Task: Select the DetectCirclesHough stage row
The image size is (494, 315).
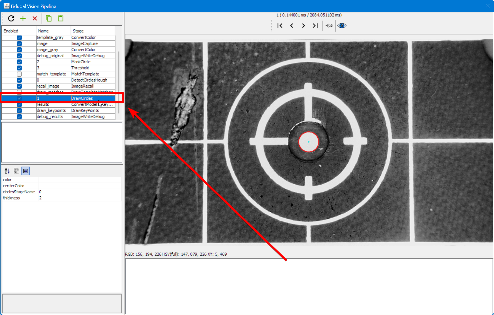Action: click(x=89, y=80)
